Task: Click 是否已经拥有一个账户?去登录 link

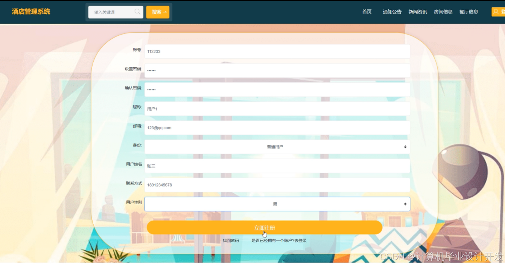Action: coord(279,241)
